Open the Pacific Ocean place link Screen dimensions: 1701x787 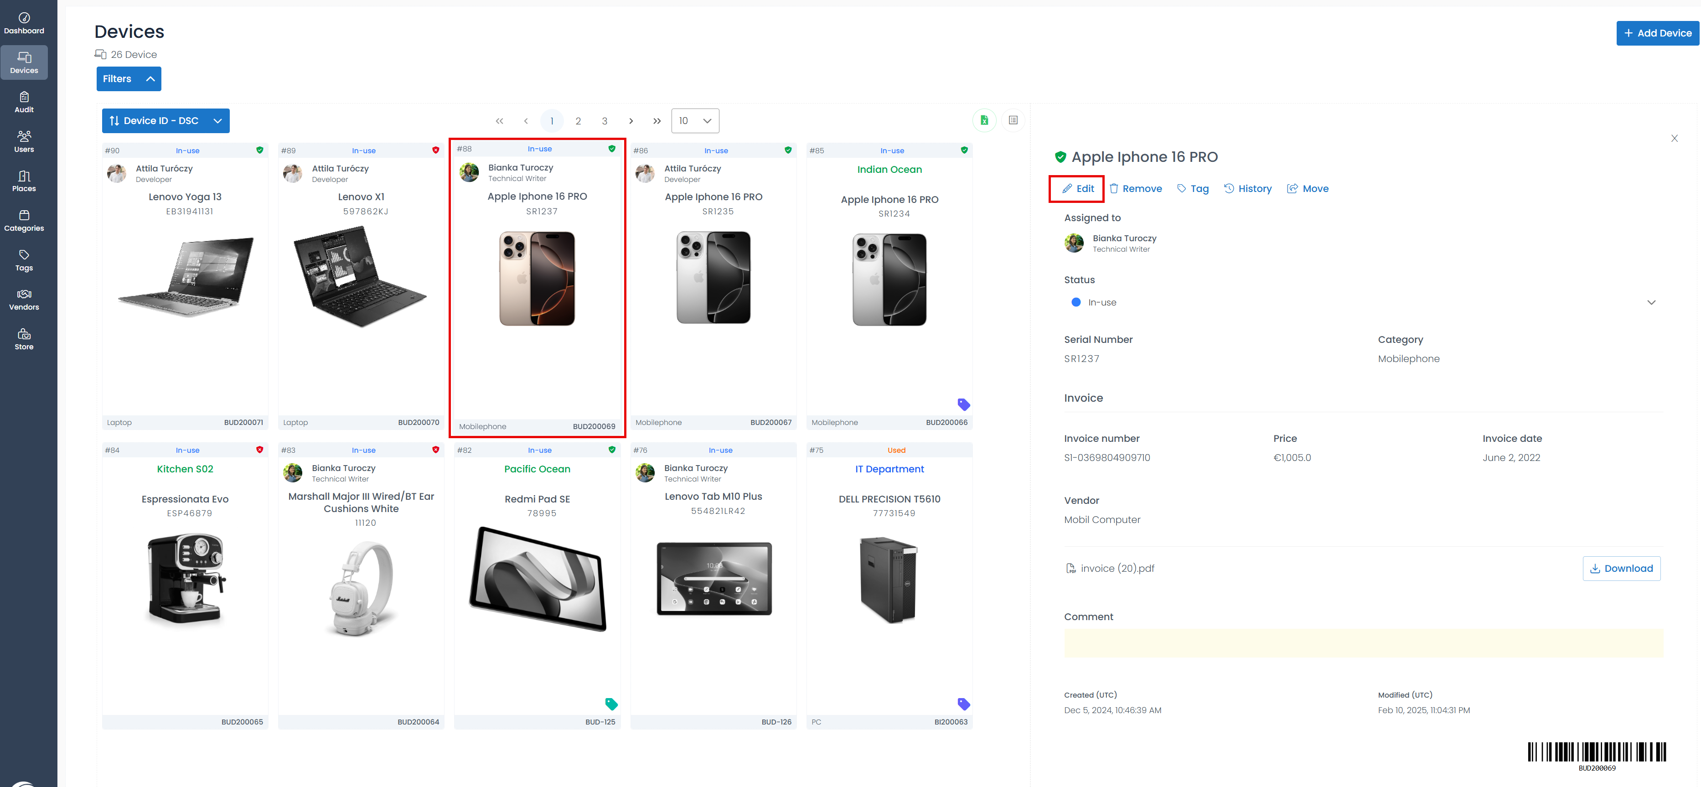point(537,470)
